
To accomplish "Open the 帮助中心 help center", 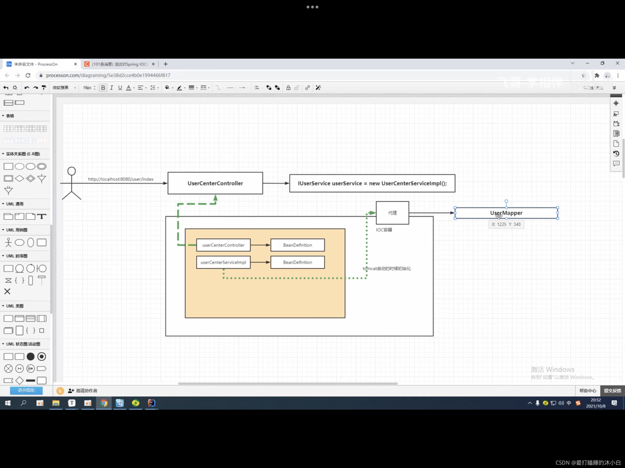I will [588, 391].
